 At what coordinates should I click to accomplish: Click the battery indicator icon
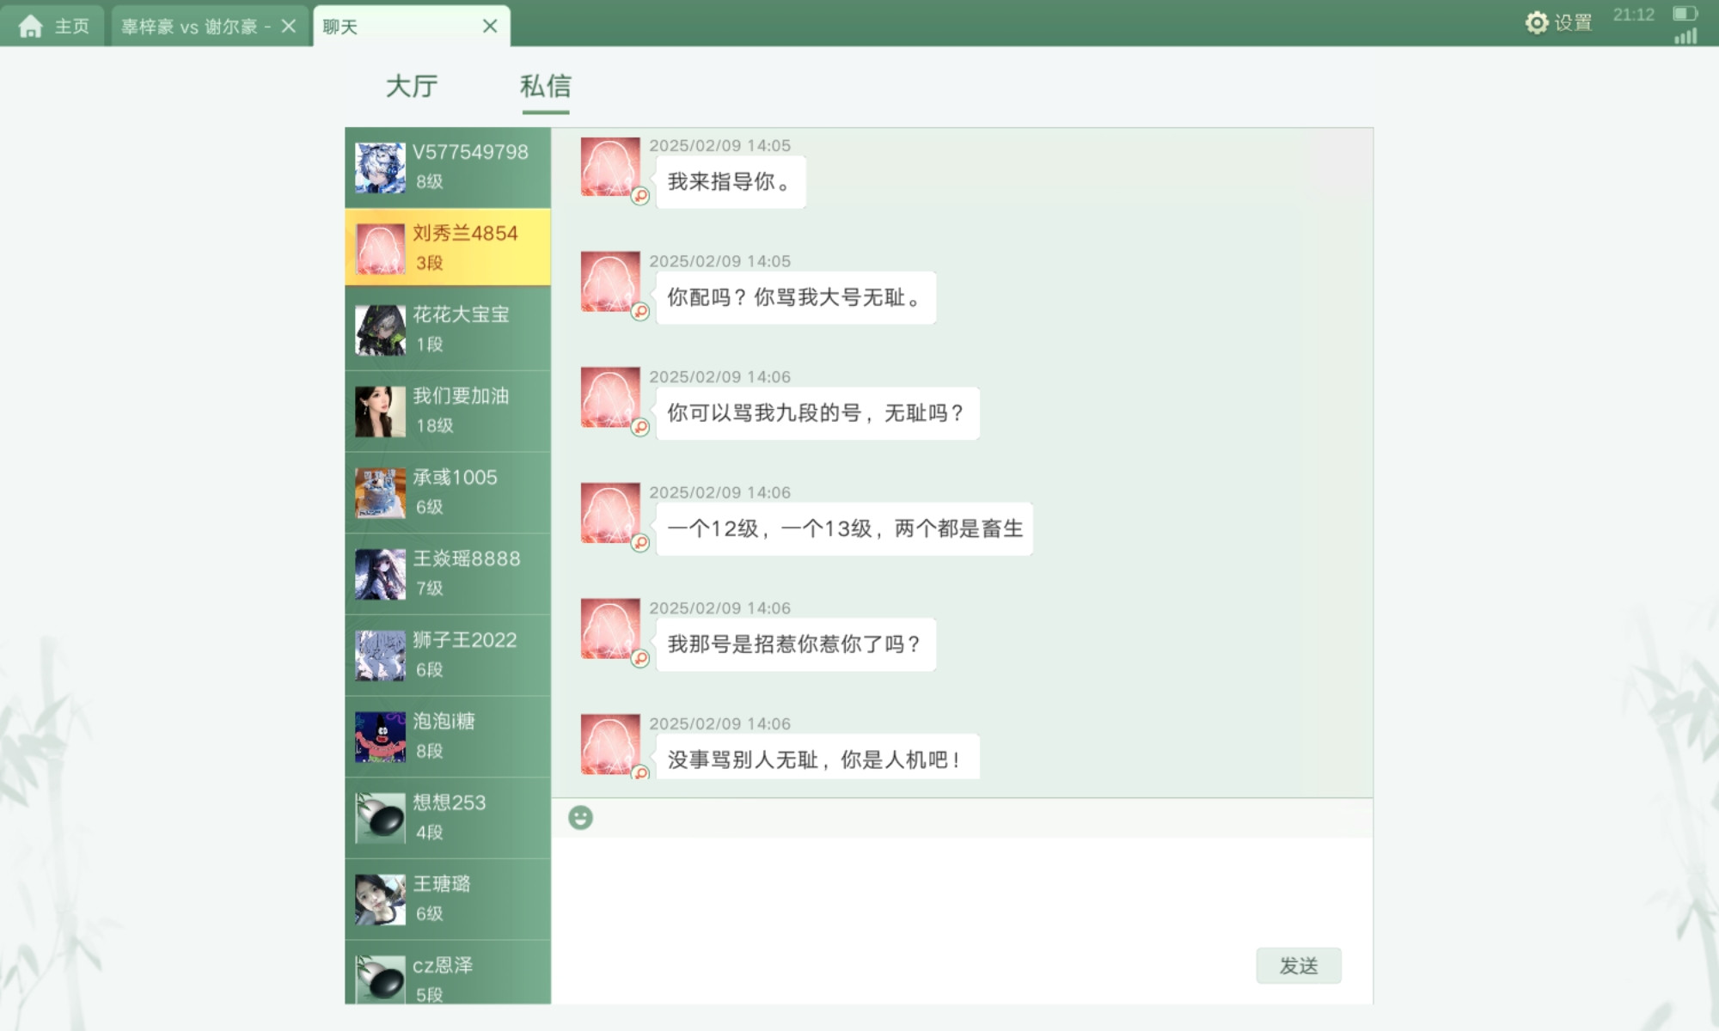click(x=1685, y=14)
